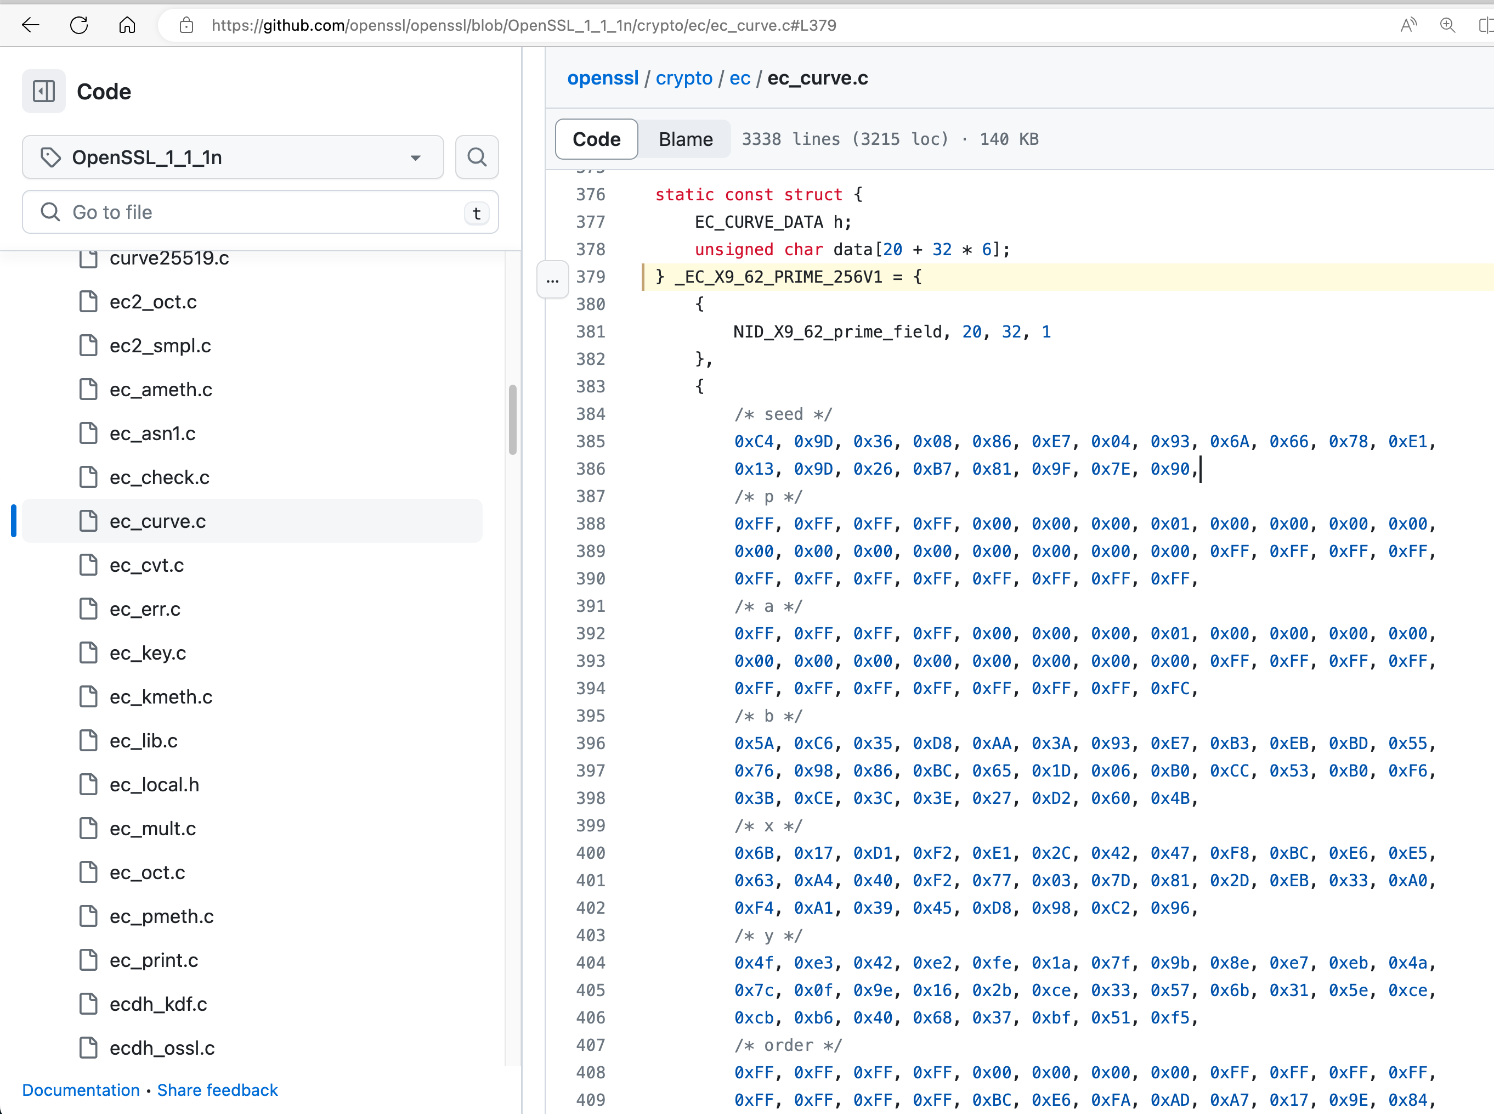Click the browser address bar URL
Screen dimensions: 1494x1114
point(524,26)
